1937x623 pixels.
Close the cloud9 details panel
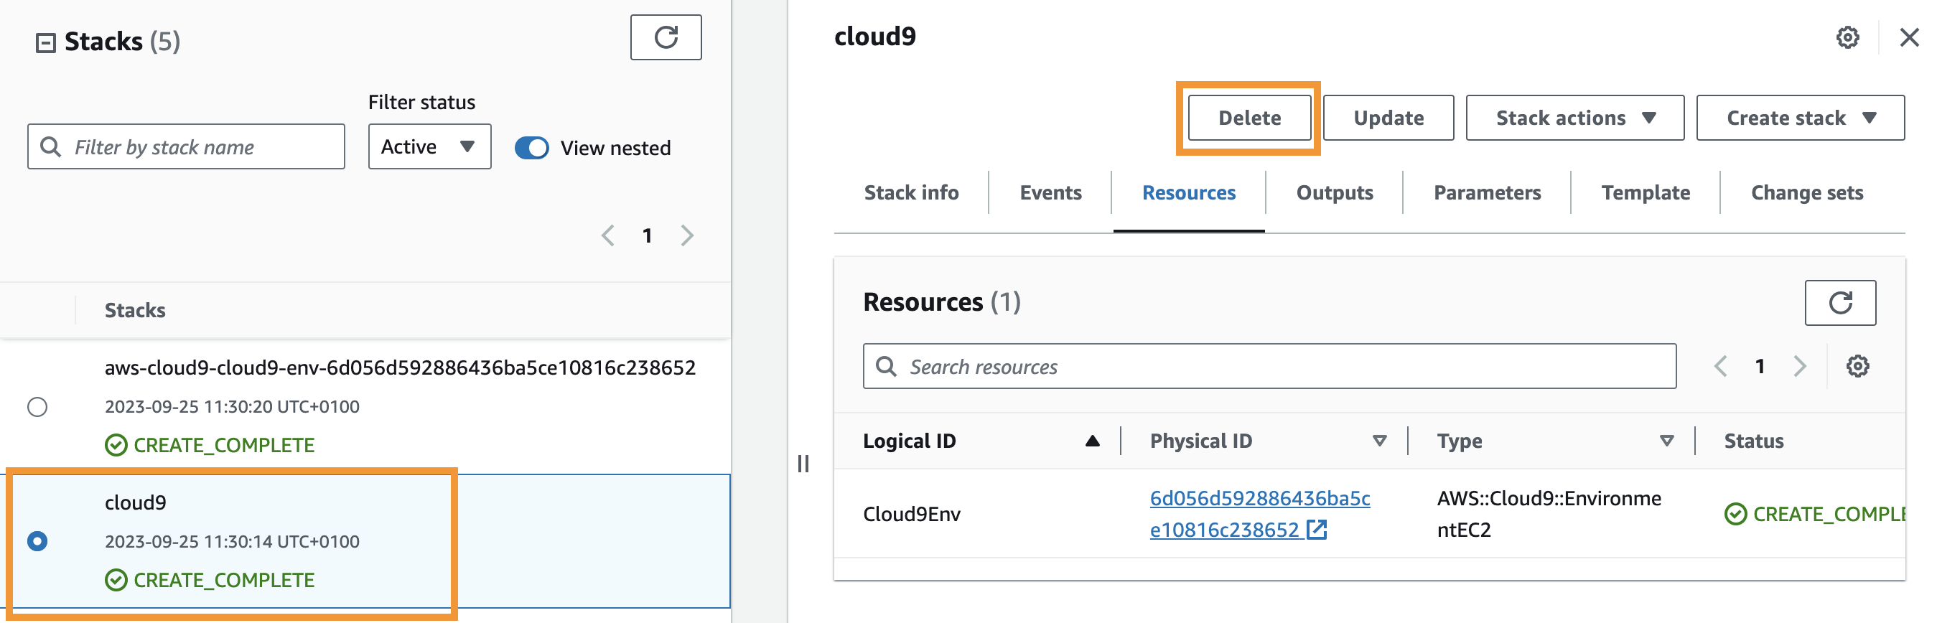[x=1908, y=37]
